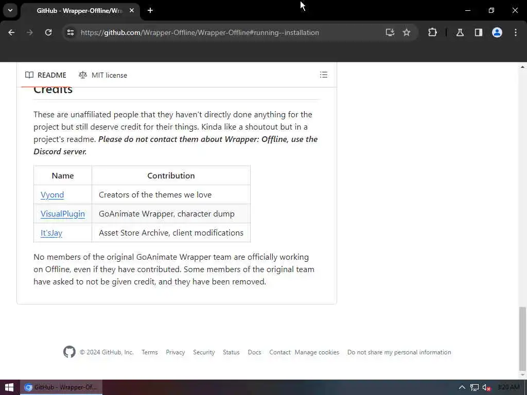Minimize the browser window
Image resolution: width=527 pixels, height=395 pixels.
click(x=467, y=10)
